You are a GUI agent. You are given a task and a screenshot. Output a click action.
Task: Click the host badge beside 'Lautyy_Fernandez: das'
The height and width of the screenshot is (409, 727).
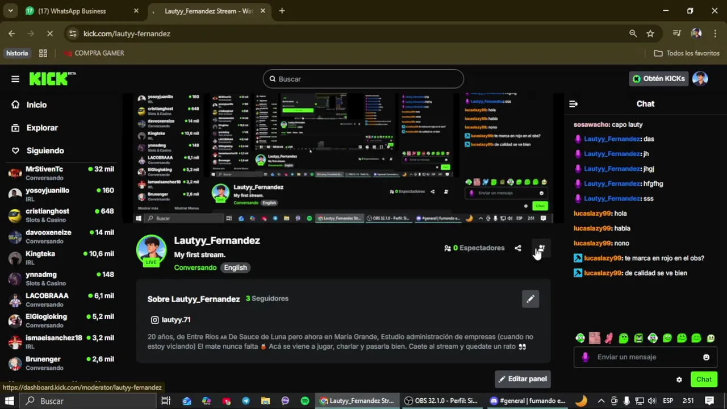point(578,139)
